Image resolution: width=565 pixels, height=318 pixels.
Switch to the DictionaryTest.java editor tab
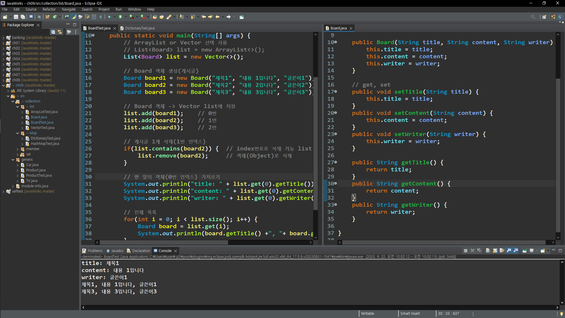139,28
